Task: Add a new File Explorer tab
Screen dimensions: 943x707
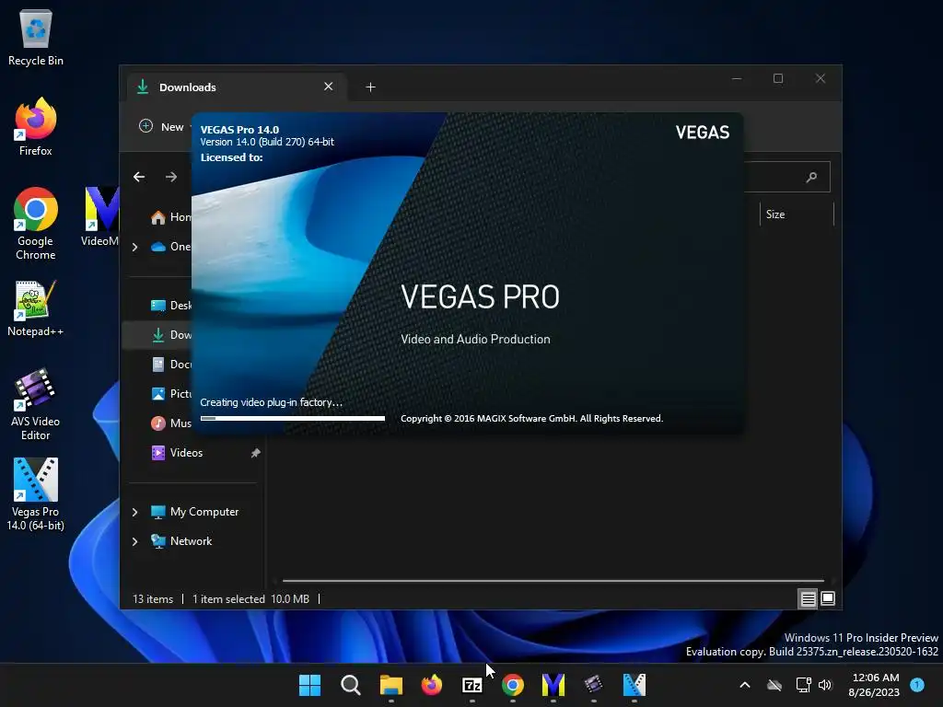Action: coord(370,87)
